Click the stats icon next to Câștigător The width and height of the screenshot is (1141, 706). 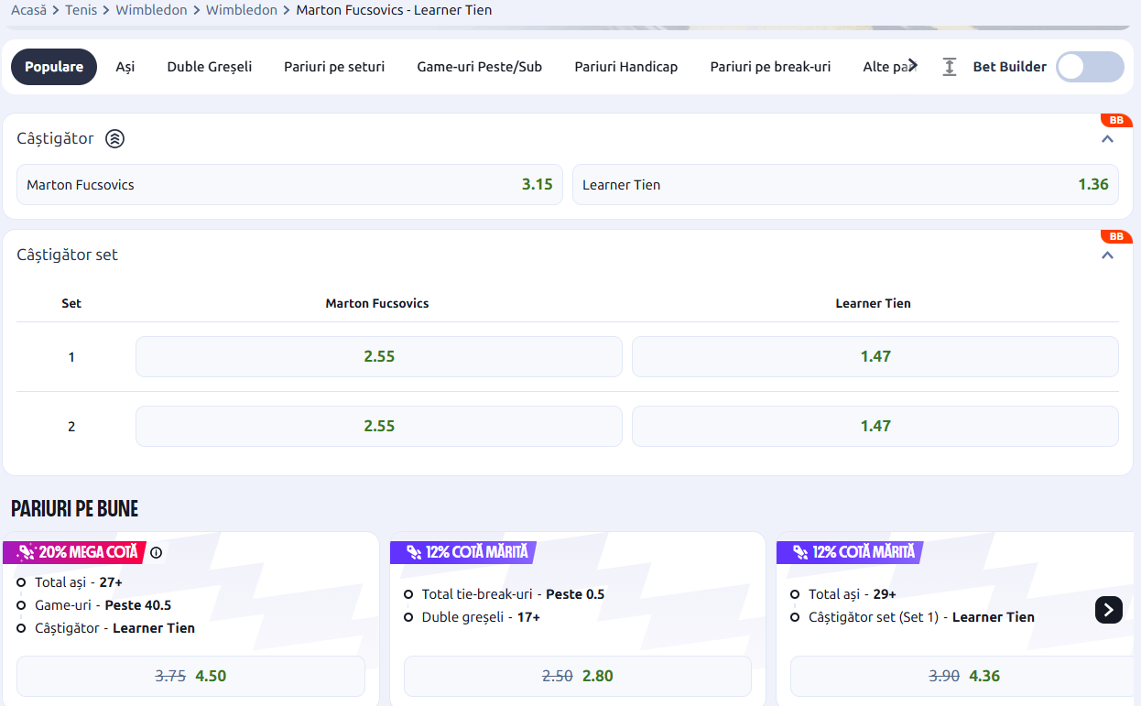click(114, 139)
